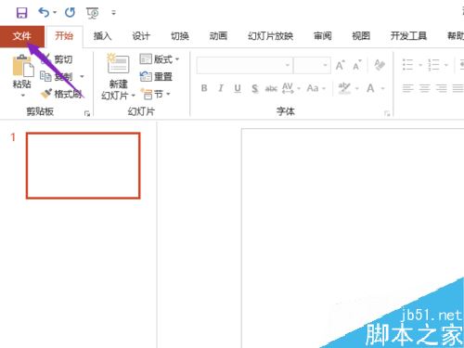Image resolution: width=464 pixels, height=348 pixels.
Task: Open the 幻灯片放映 (Slide Show) tab
Action: pyautogui.click(x=270, y=36)
